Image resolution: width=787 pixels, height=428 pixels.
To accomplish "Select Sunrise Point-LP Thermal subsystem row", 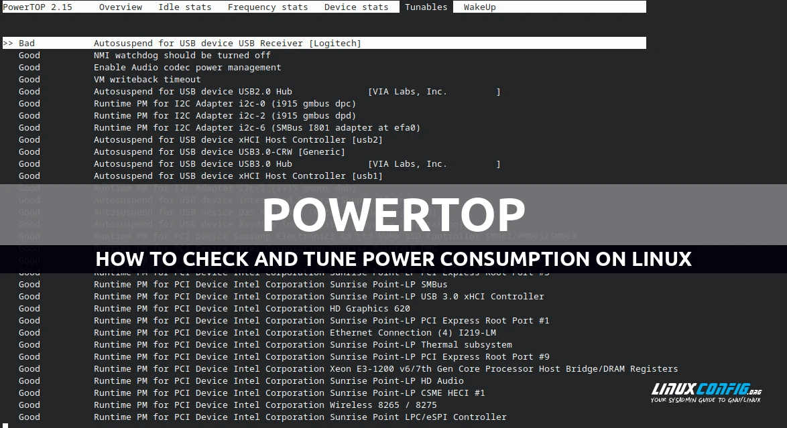I will (x=265, y=344).
